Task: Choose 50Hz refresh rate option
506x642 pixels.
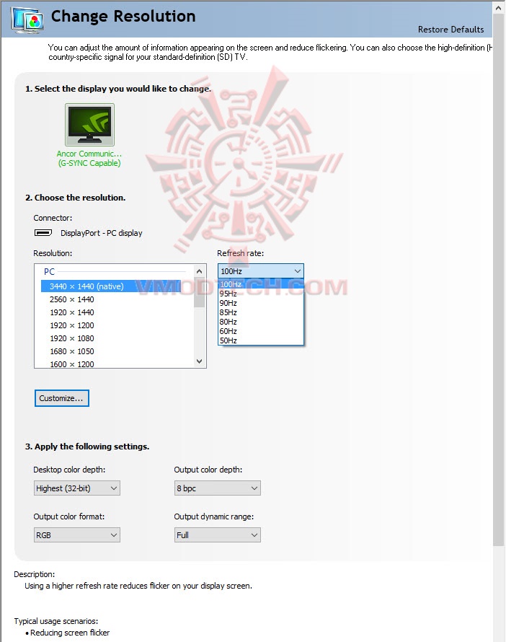Action: click(x=260, y=340)
